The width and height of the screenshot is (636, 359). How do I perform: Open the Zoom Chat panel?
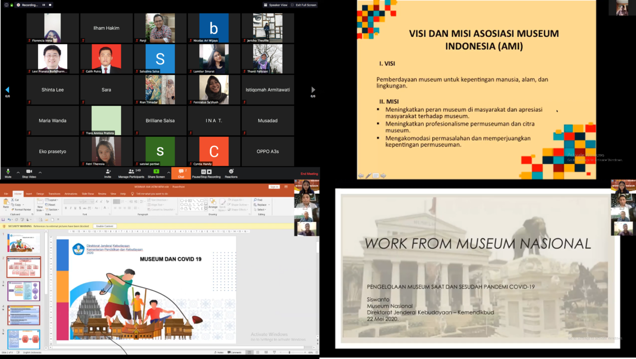tap(181, 172)
